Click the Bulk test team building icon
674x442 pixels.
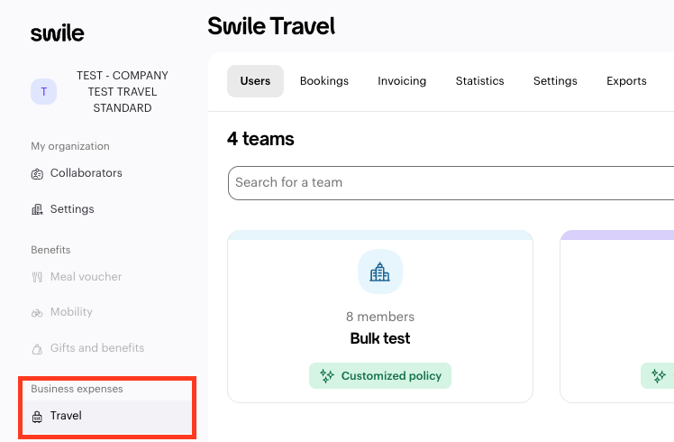380,272
